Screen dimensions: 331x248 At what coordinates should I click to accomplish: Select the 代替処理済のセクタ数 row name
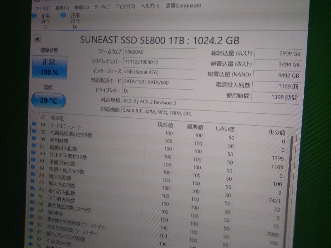coord(71,134)
